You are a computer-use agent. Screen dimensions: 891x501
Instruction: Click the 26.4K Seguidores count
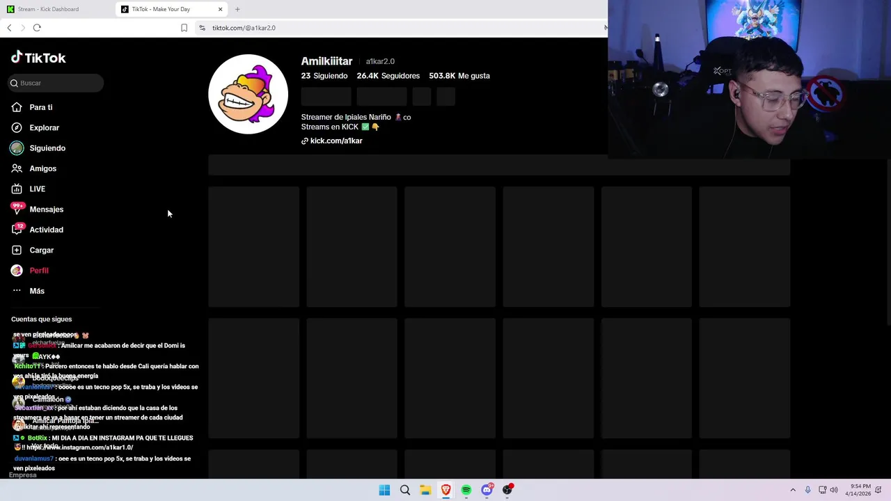tap(388, 76)
